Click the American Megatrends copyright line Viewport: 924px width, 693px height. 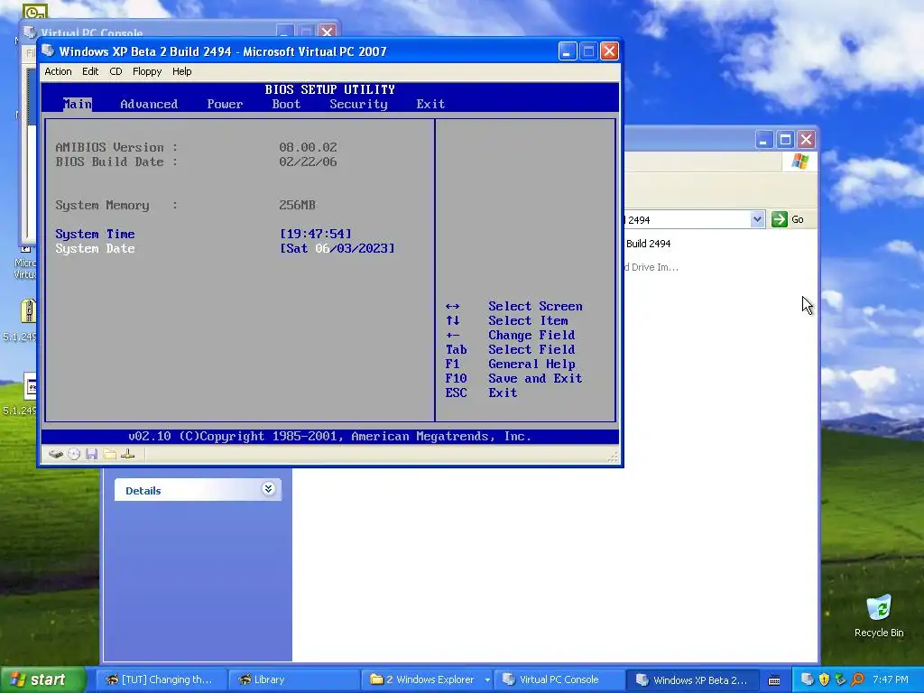click(330, 437)
